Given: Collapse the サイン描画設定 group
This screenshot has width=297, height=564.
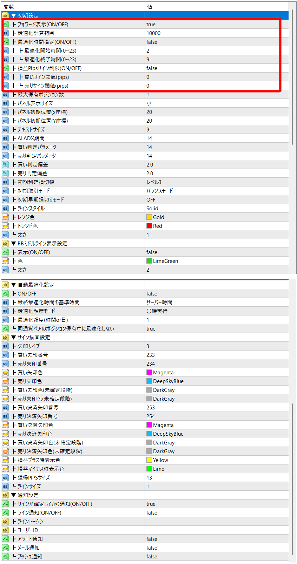Looking at the screenshot, I should [14, 337].
